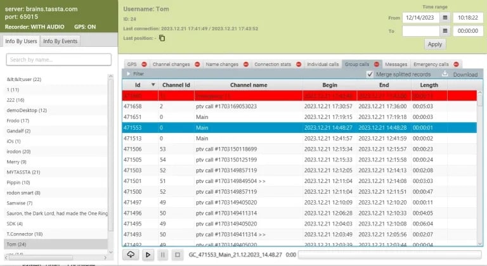Select ptv call #1703150118699 row
Viewport: 487px width, 266px height.
[x=299, y=149]
